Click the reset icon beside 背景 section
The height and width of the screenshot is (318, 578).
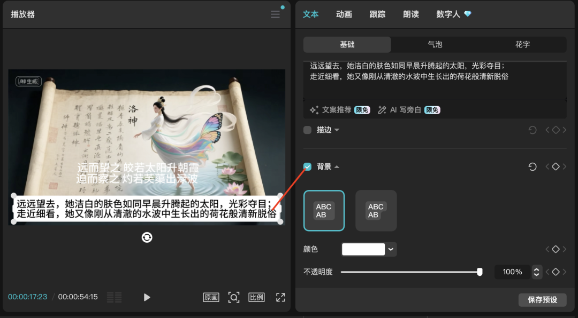pyautogui.click(x=532, y=166)
